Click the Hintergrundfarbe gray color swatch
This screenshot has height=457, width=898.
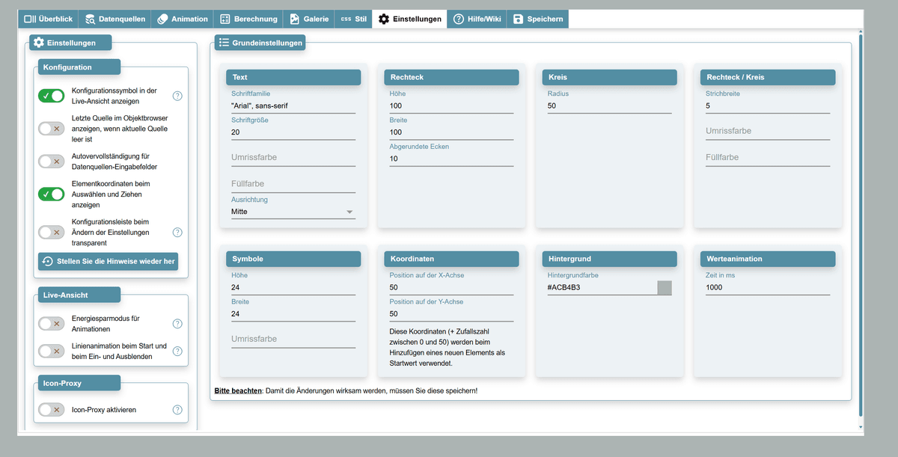[x=665, y=287]
